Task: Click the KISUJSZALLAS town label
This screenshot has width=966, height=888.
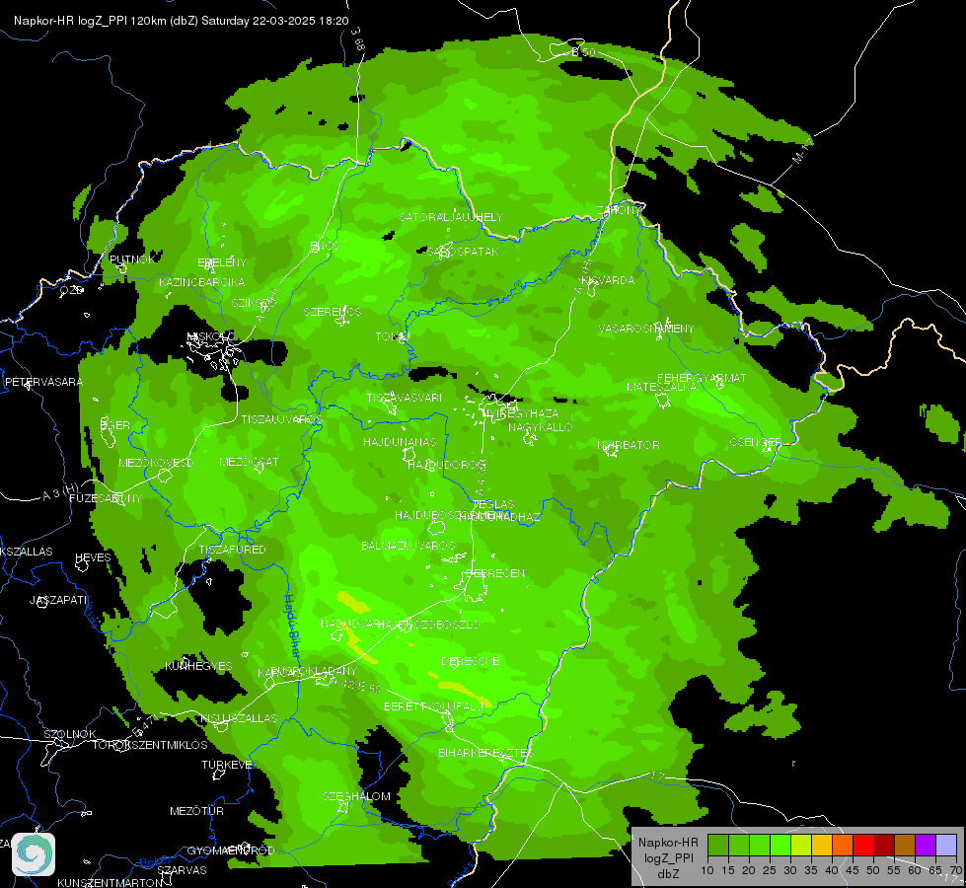Action: click(239, 718)
